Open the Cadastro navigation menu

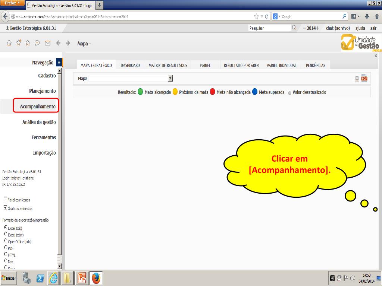click(47, 76)
